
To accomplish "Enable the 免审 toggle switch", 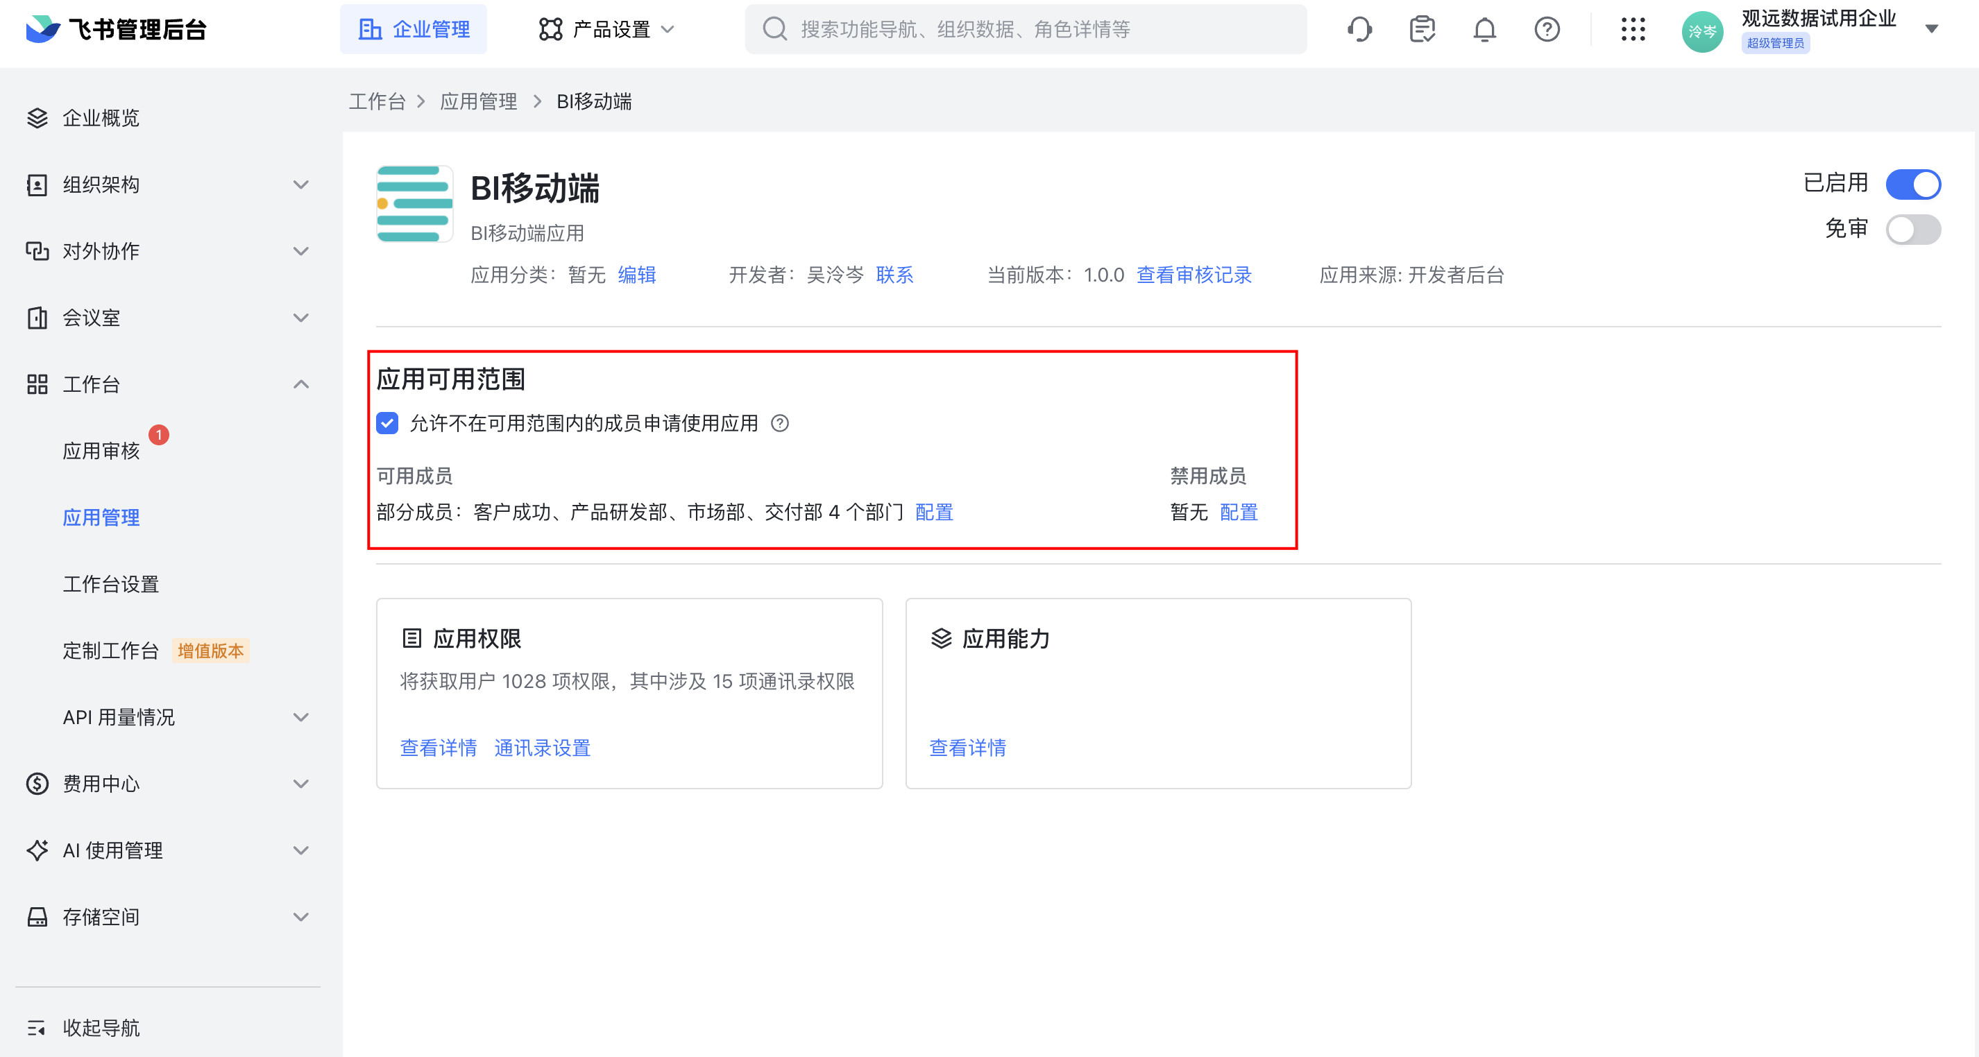I will (1913, 229).
